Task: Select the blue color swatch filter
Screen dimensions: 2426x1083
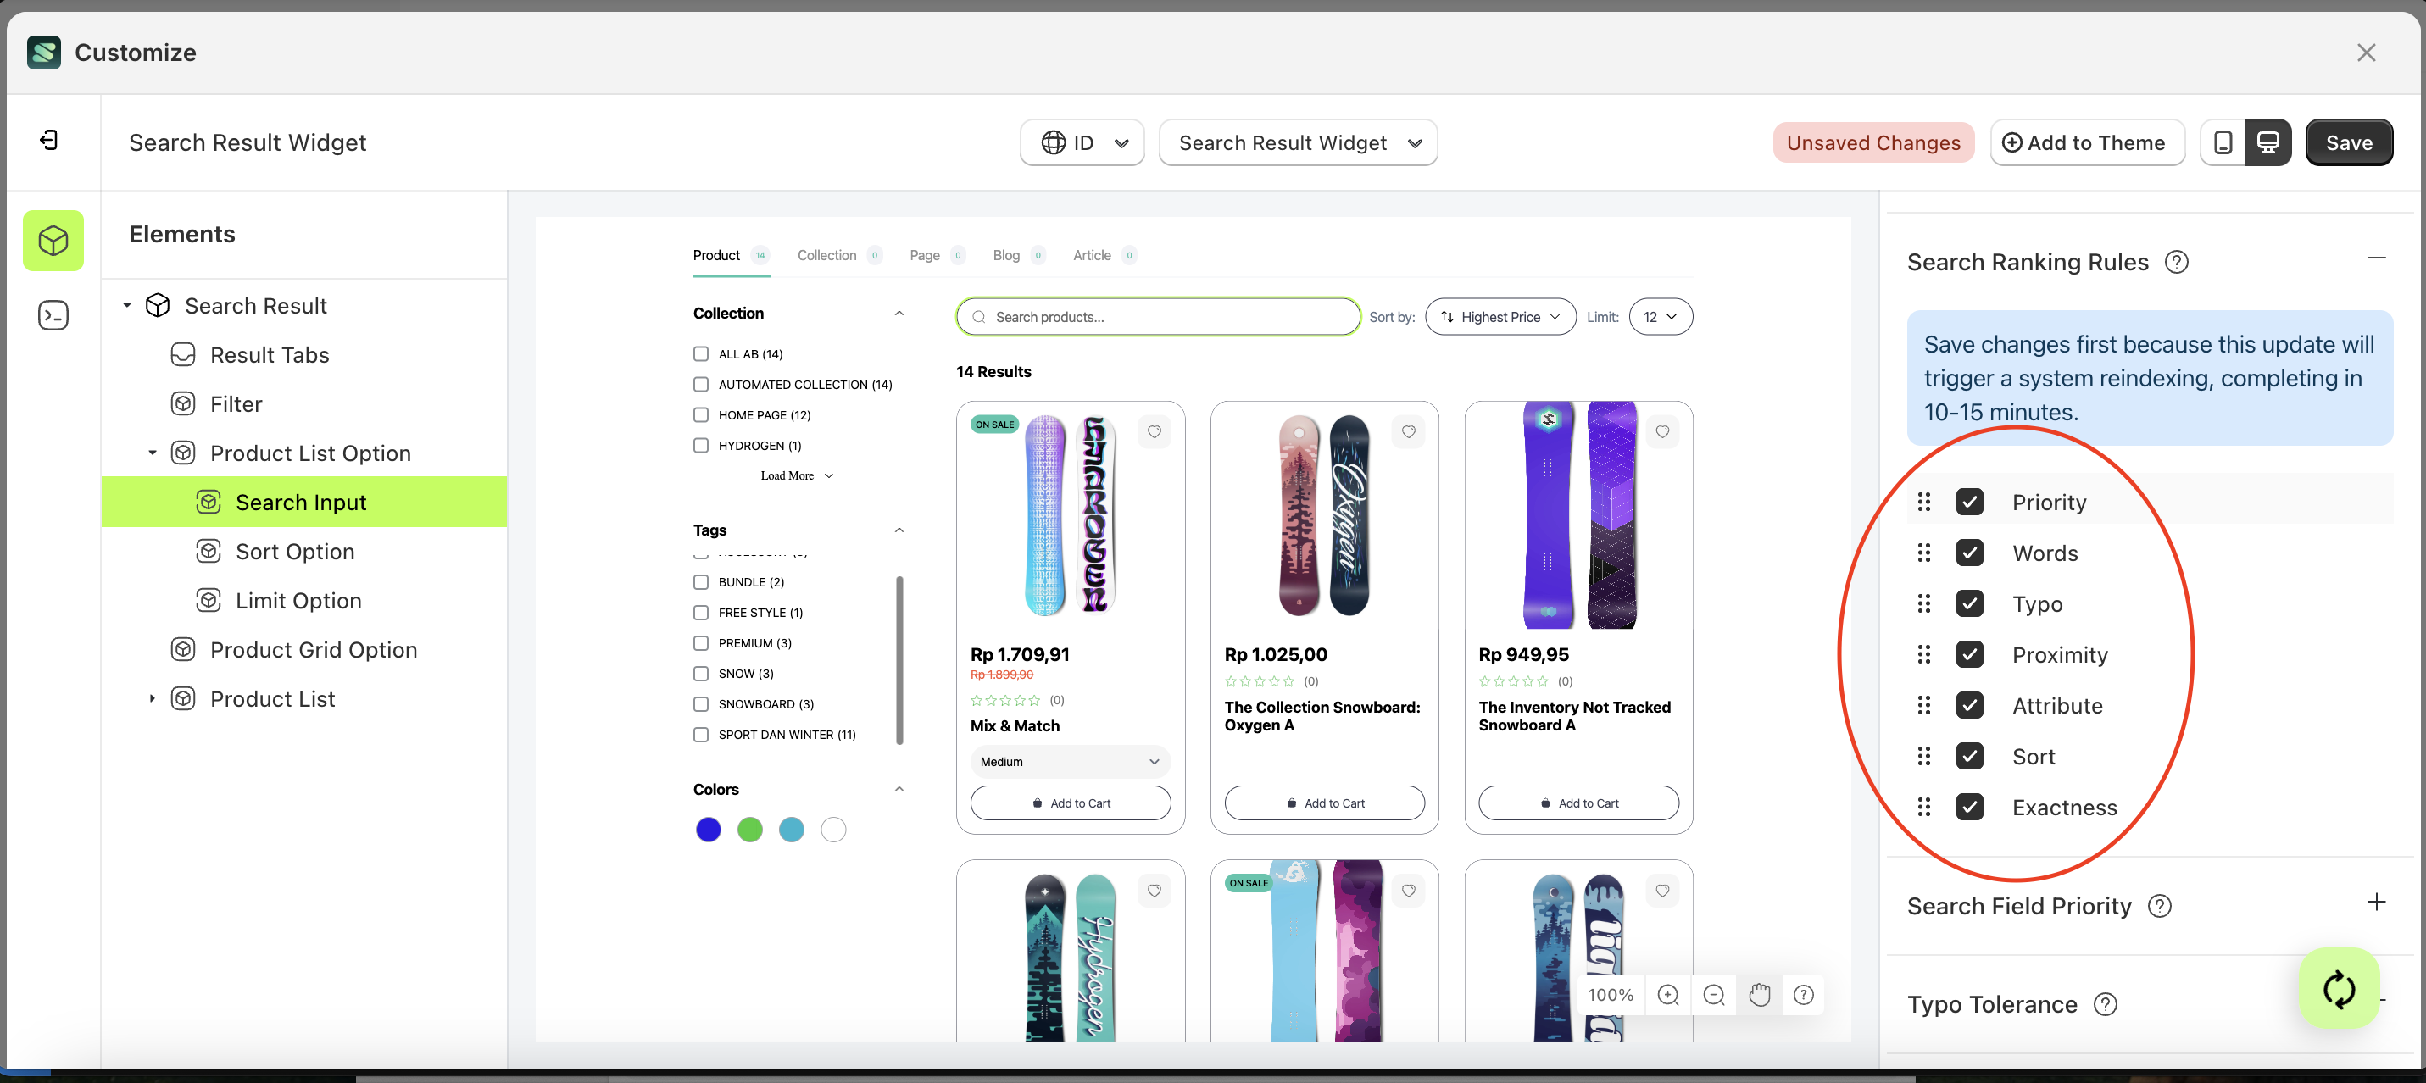Action: pos(708,830)
